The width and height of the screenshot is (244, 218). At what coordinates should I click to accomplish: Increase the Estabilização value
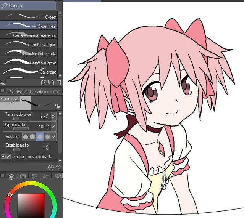click(x=48, y=146)
